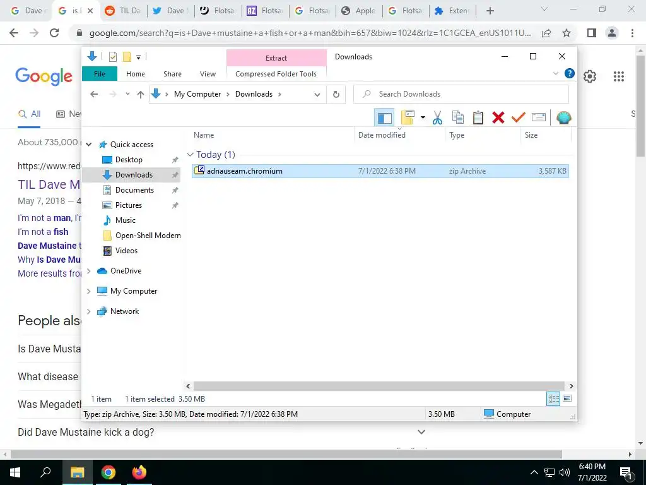The width and height of the screenshot is (646, 485).
Task: Click the Extract contextual tab header
Action: (276, 57)
